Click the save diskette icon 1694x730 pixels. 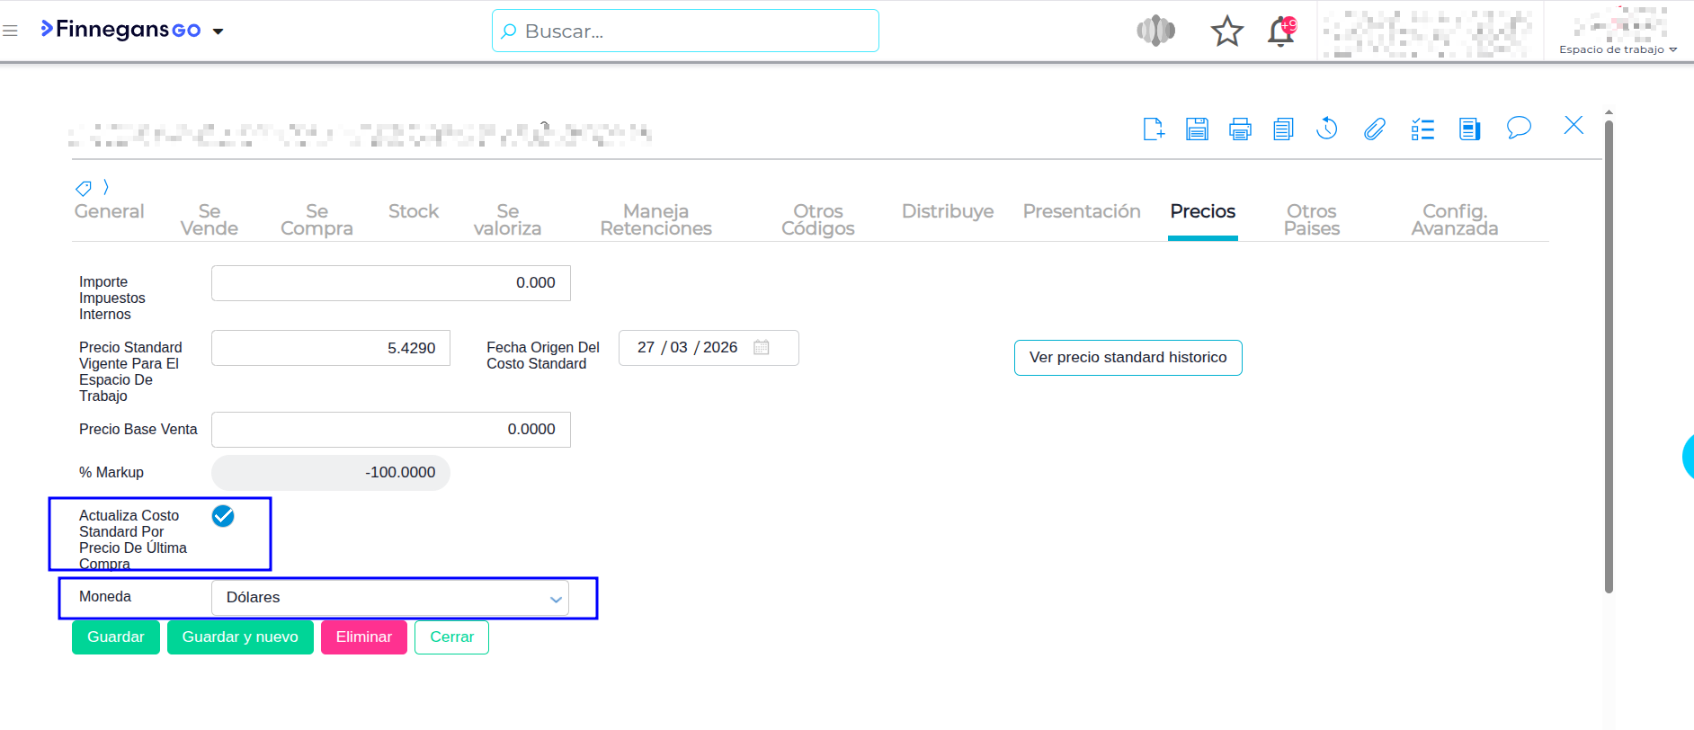[x=1197, y=129]
